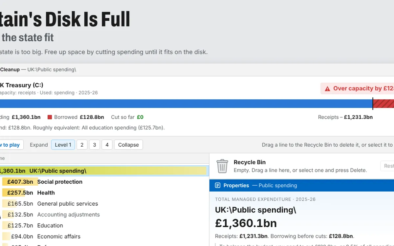Click the £132.5bn amount value
The width and height of the screenshot is (394, 246).
coord(20,215)
